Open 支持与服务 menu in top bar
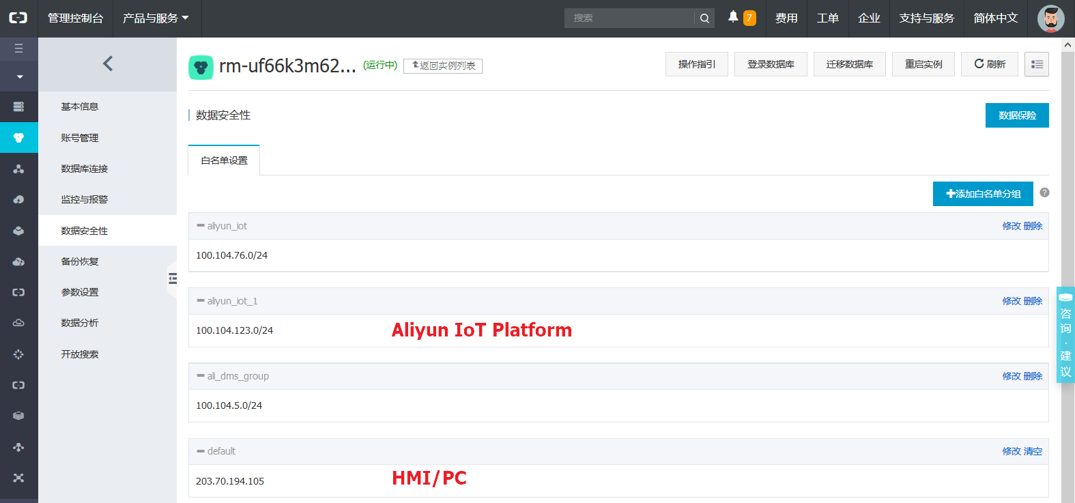Screen dimensions: 1075x503 [x=927, y=18]
